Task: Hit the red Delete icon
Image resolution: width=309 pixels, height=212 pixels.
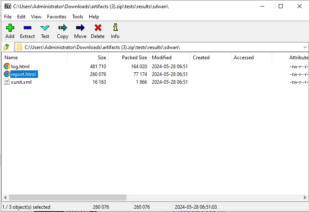Action: coord(97,28)
